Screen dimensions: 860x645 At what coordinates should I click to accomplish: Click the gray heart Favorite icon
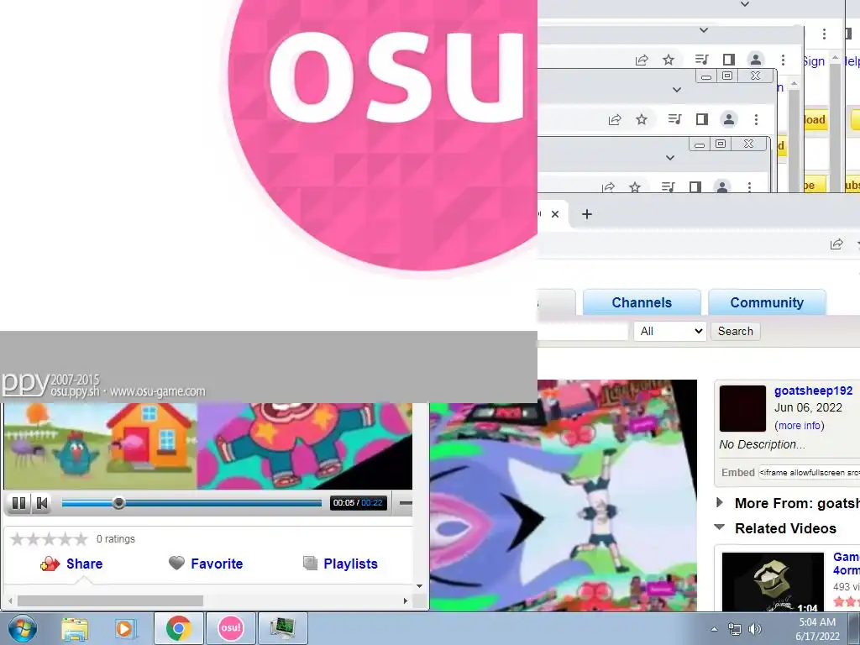[x=176, y=563]
